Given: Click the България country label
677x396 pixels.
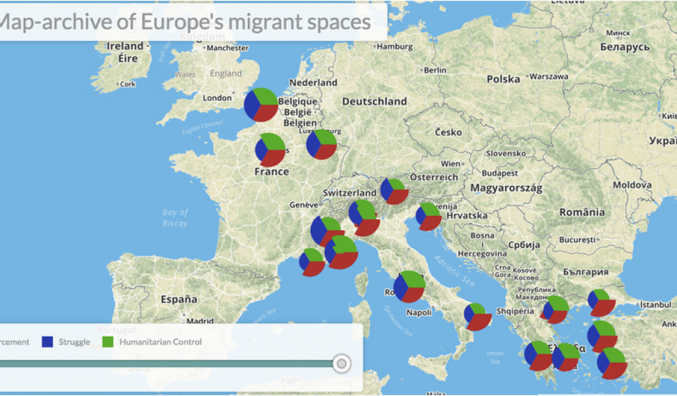Looking at the screenshot, I should pos(586,273).
